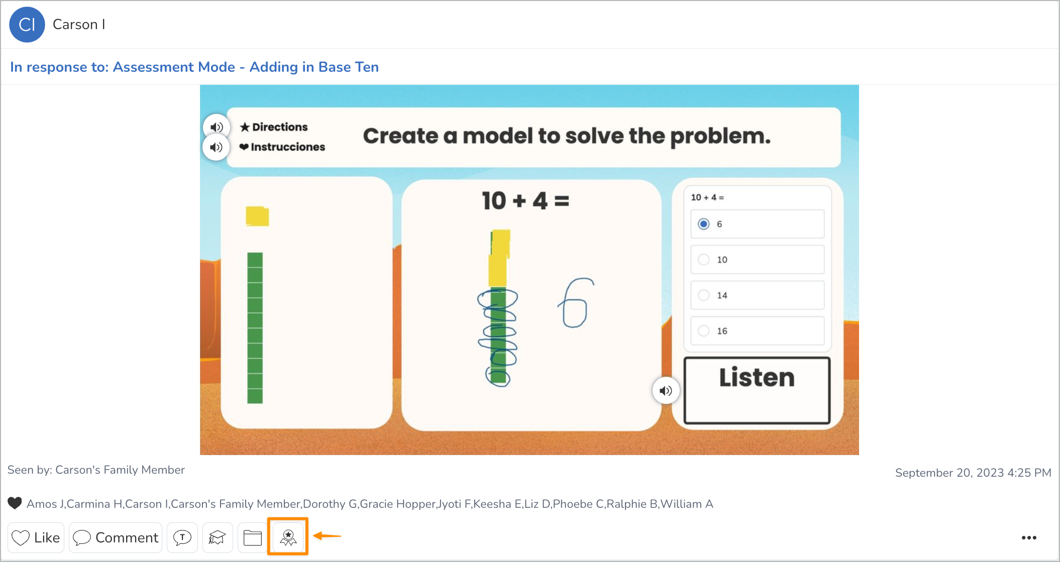Click the Listen box
Screen dimensions: 1060x562
click(757, 390)
